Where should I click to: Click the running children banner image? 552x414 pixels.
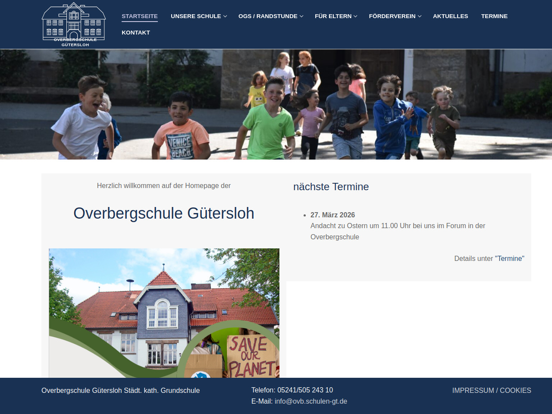tap(276, 104)
